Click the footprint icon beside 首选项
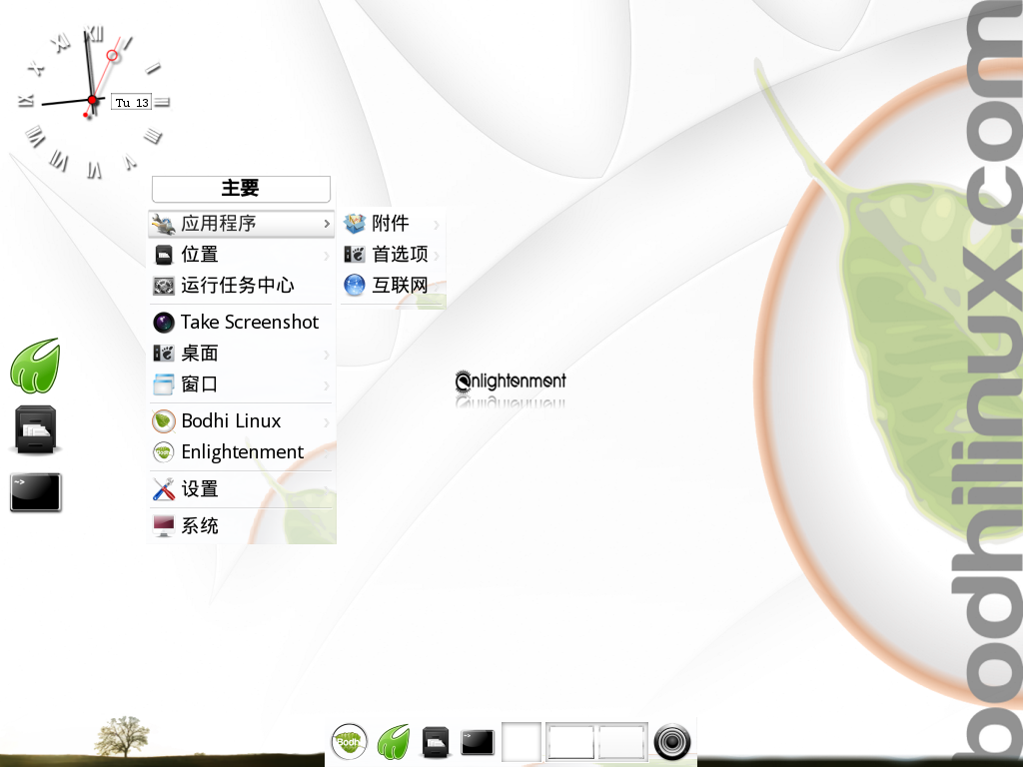Viewport: 1023px width, 767px height. point(355,255)
